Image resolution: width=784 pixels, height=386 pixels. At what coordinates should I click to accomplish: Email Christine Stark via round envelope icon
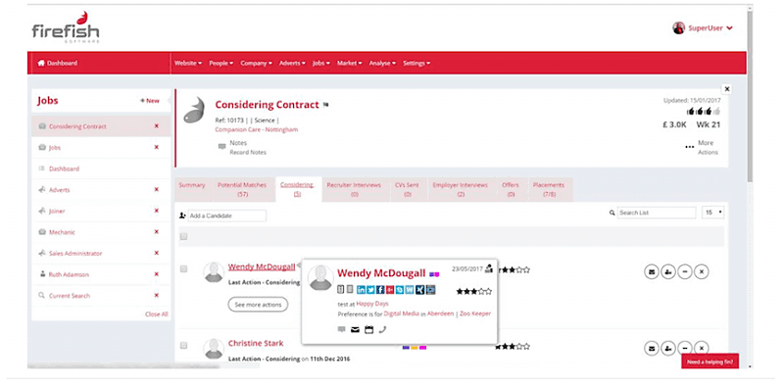pos(651,348)
